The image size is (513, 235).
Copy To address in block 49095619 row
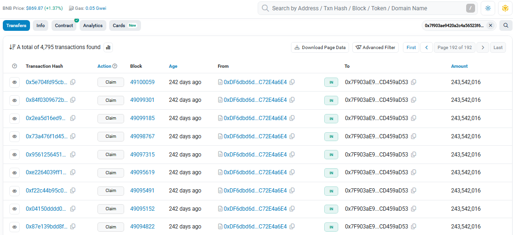[x=414, y=172]
